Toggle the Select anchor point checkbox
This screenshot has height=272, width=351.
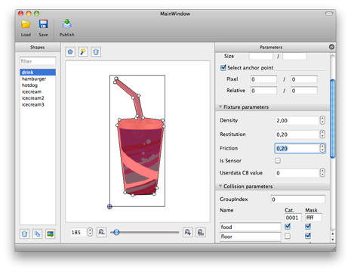pyautogui.click(x=223, y=68)
